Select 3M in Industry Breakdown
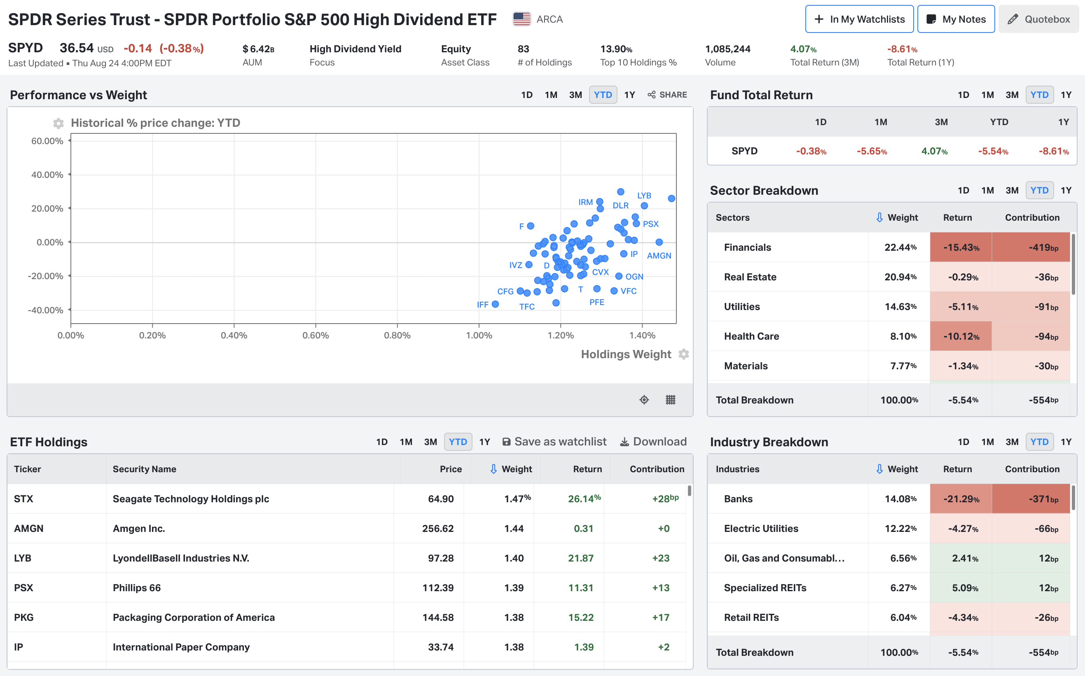 [1012, 442]
